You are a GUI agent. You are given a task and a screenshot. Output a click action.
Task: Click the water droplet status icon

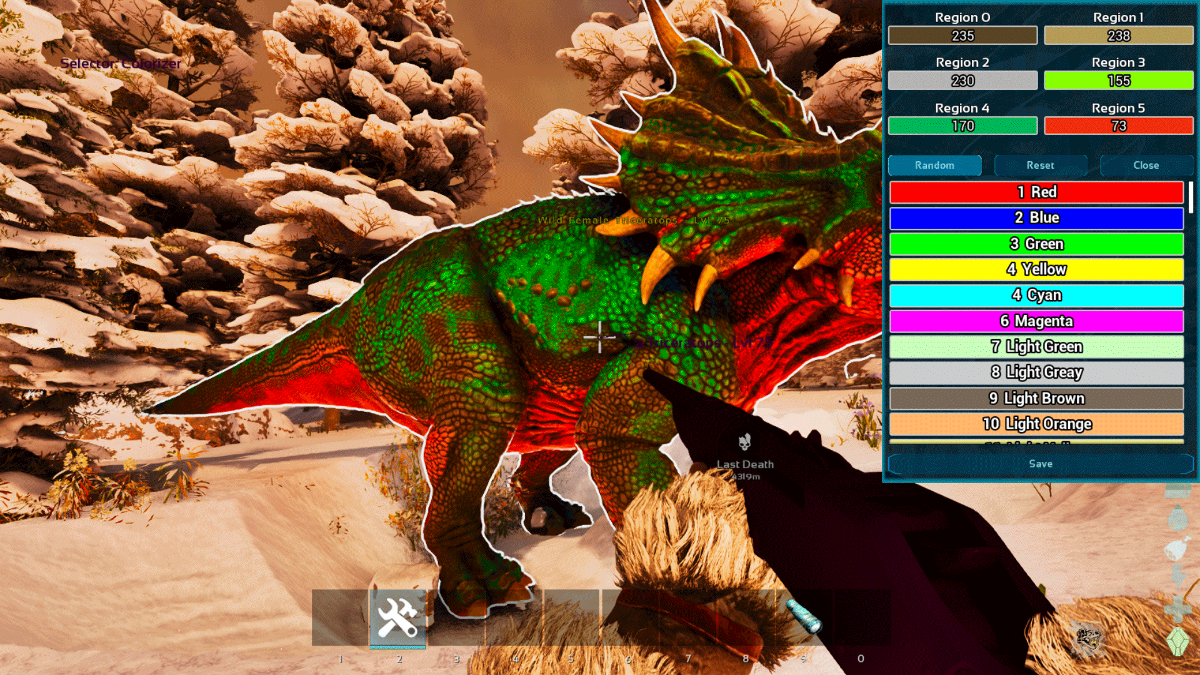coord(1177,518)
